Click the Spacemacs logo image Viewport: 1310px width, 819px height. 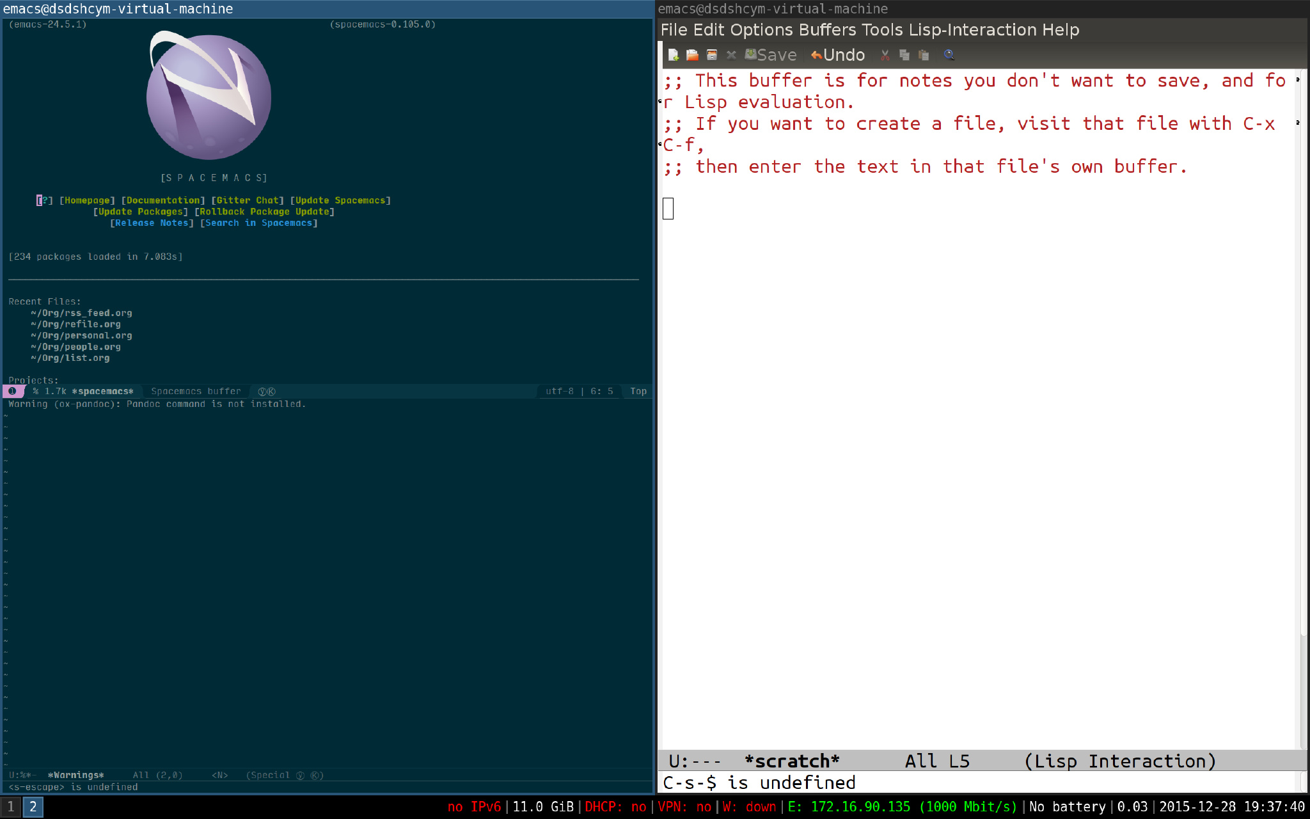[209, 95]
